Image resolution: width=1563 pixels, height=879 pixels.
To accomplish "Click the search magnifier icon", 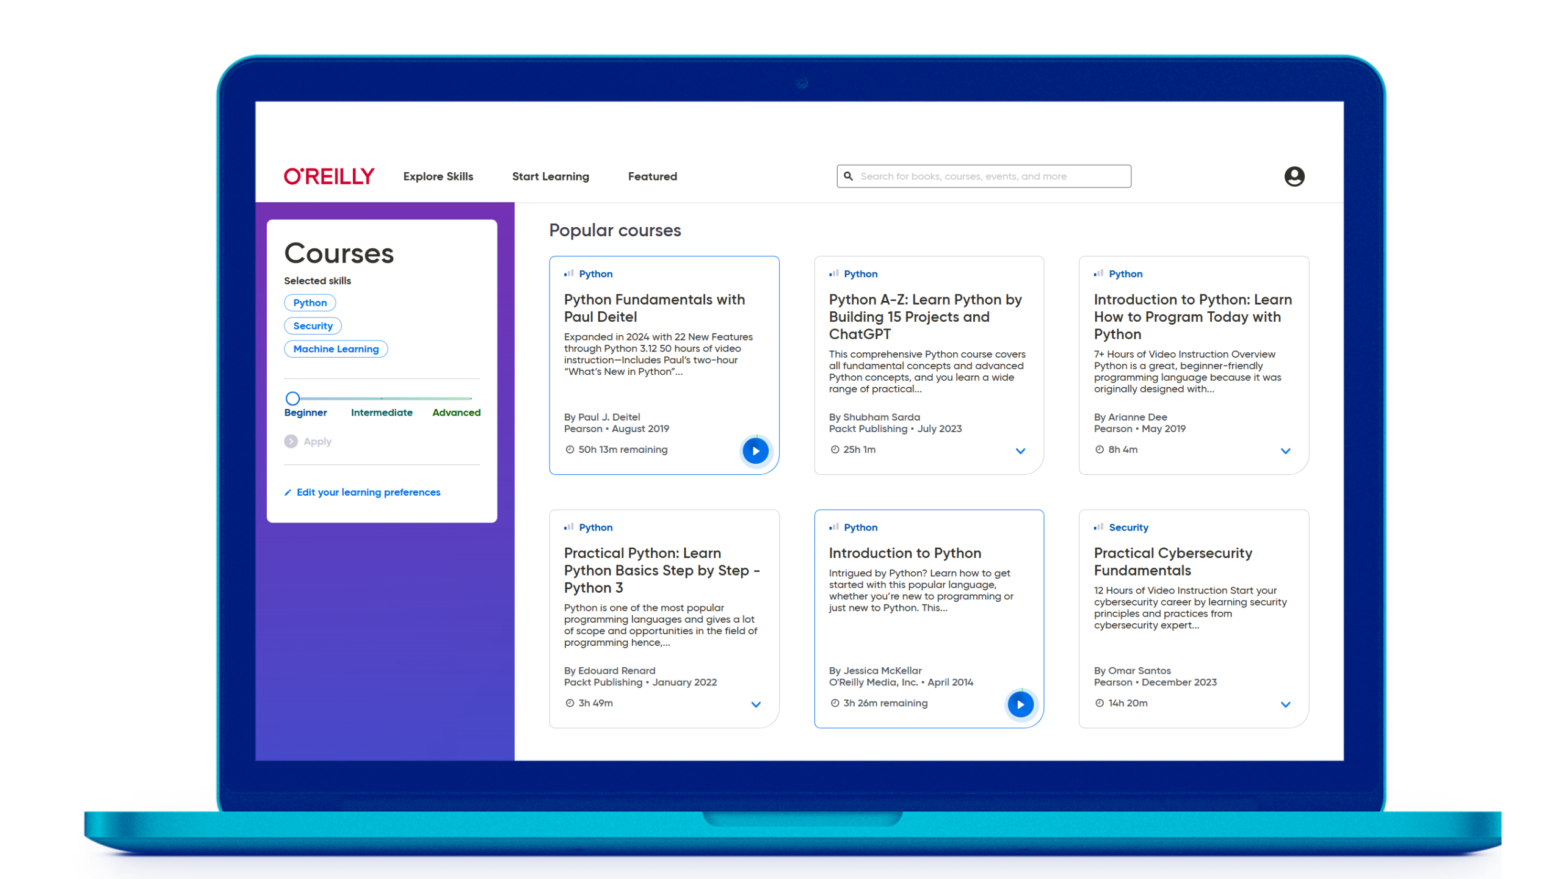I will point(848,176).
